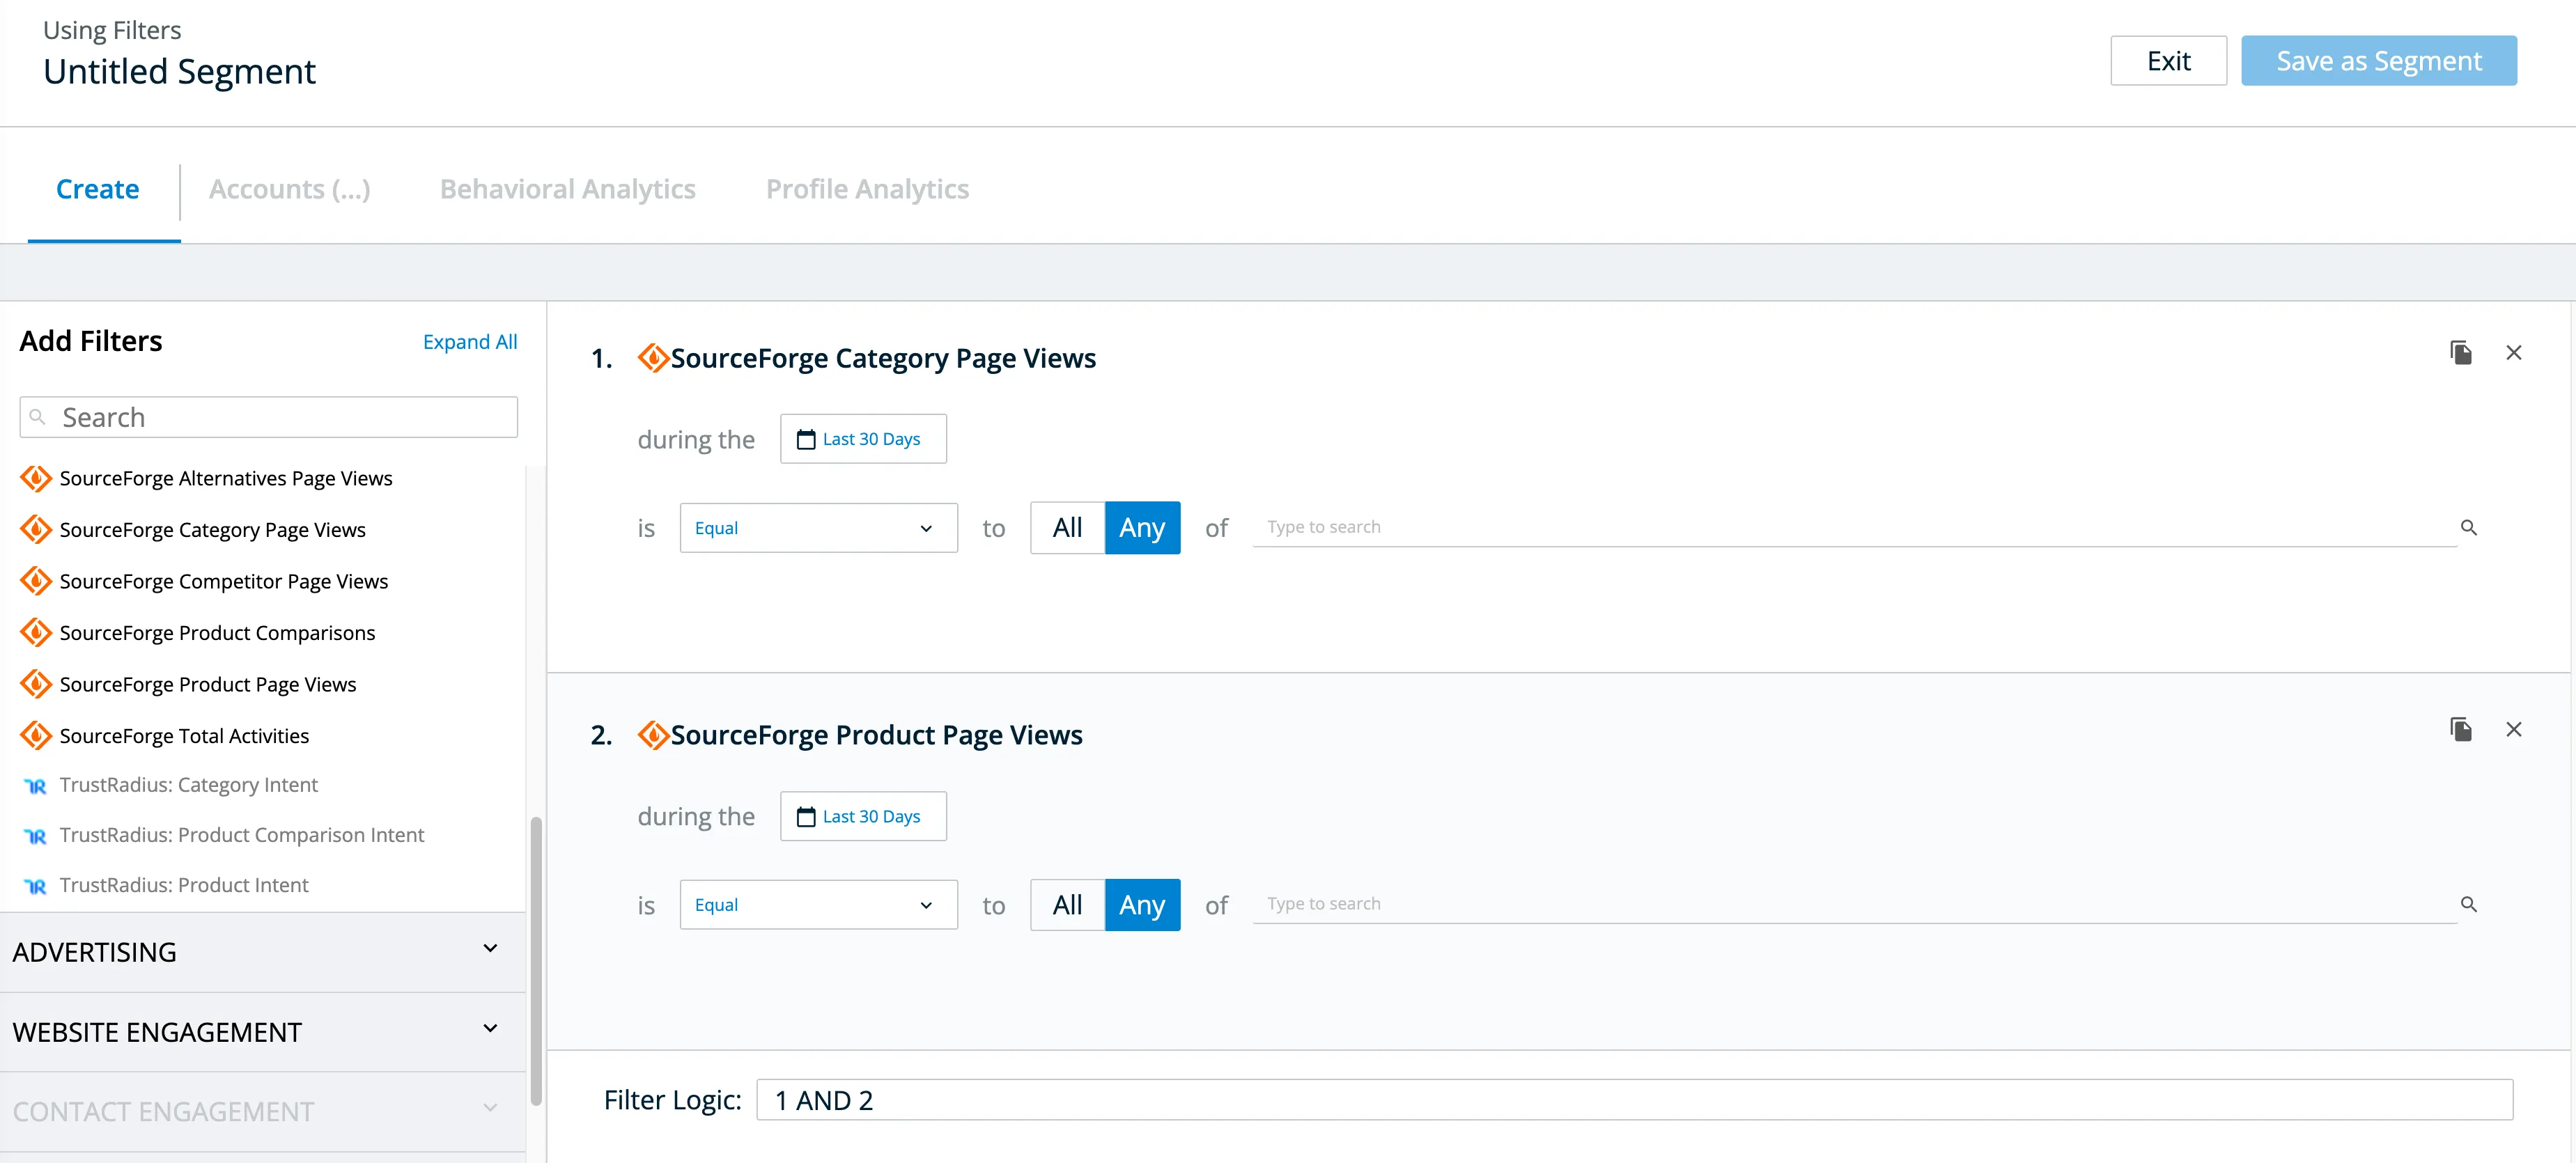Open the Equal dropdown in filter 1
The image size is (2576, 1163).
point(818,528)
